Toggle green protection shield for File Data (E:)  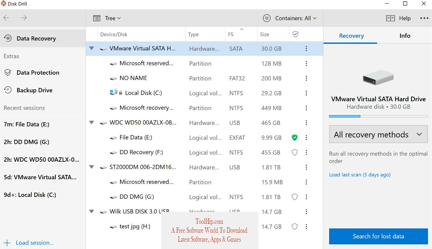pos(294,137)
